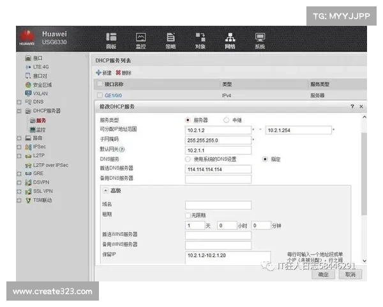Expand the TSM联动 tree node
This screenshot has height=307, width=383.
tap(19, 200)
